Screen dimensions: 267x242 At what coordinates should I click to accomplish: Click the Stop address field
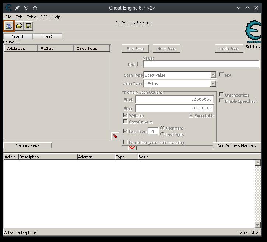(174, 108)
